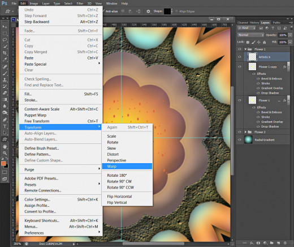Create a new layer

click(278, 243)
